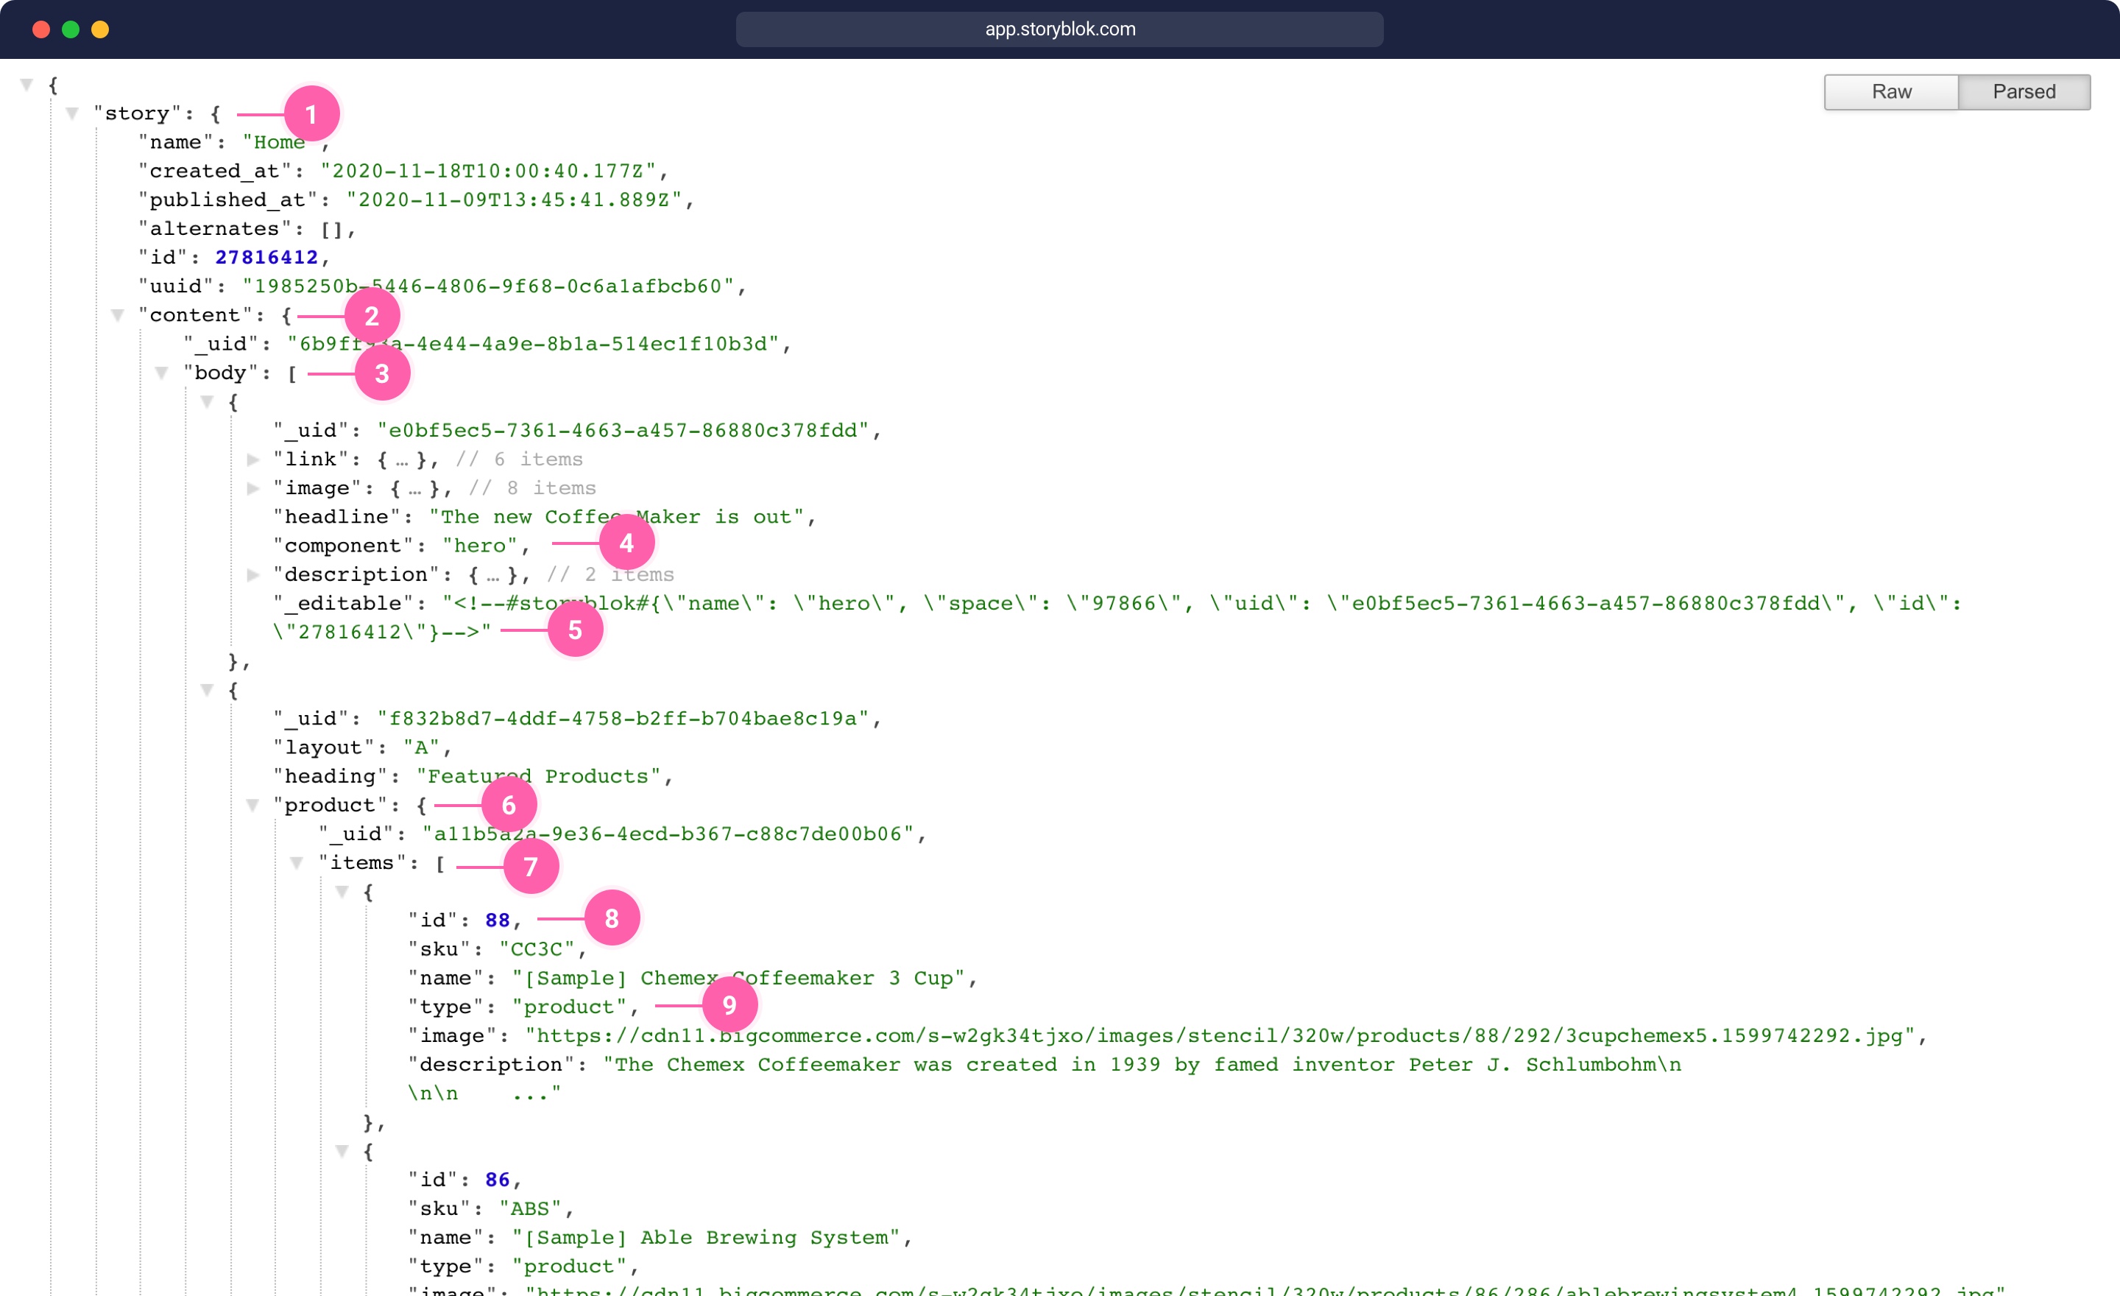Collapse the "body" array

coord(162,373)
